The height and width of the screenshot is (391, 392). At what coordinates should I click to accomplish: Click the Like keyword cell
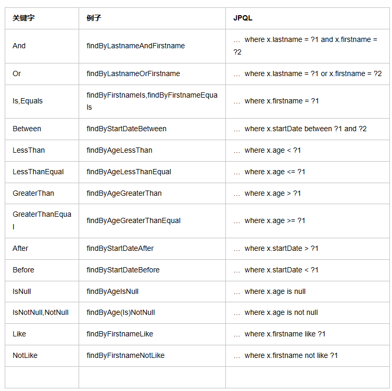click(x=19, y=334)
